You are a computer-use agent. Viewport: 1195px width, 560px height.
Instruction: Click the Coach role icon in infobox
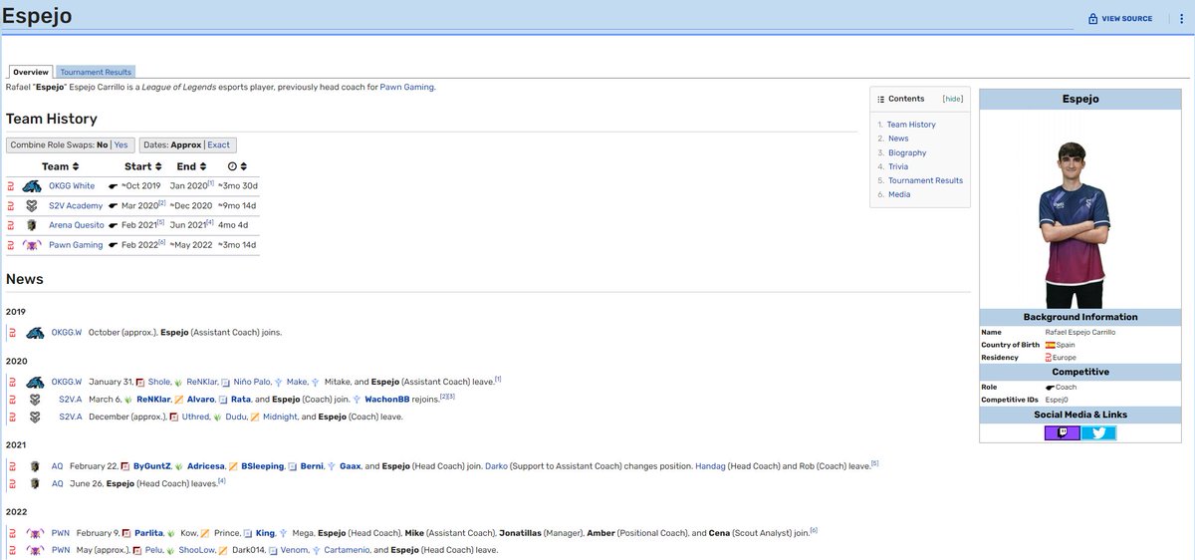[1050, 387]
